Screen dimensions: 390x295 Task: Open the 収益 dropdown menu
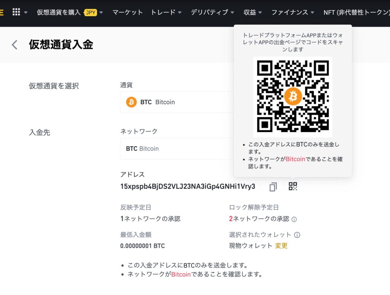(x=253, y=12)
